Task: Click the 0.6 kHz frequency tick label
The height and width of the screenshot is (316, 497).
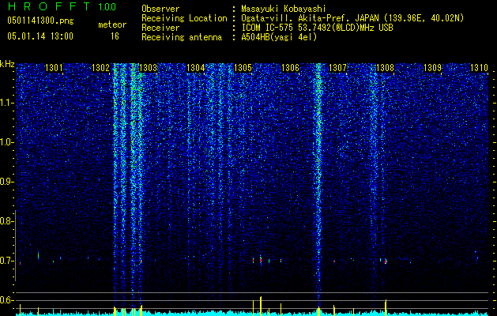Action: [7, 300]
